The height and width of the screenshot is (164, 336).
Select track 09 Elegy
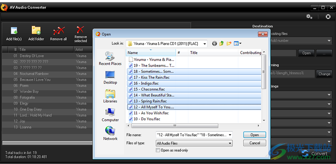click(47, 103)
